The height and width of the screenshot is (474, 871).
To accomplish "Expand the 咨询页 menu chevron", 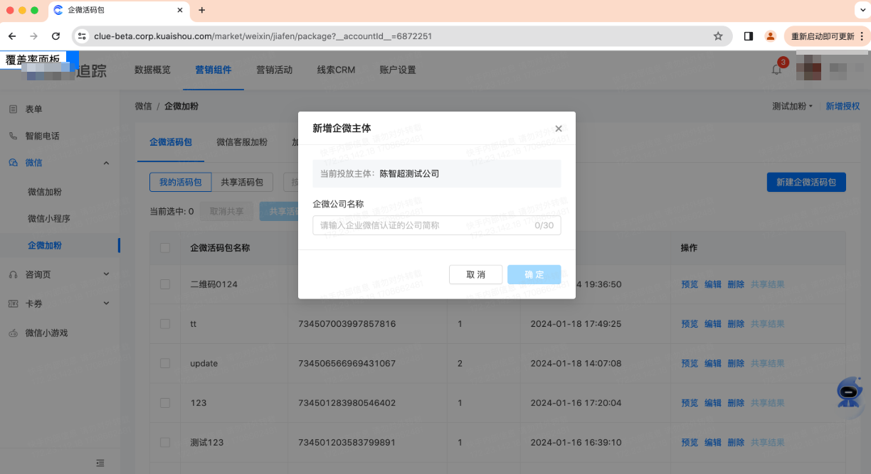I will (x=106, y=273).
